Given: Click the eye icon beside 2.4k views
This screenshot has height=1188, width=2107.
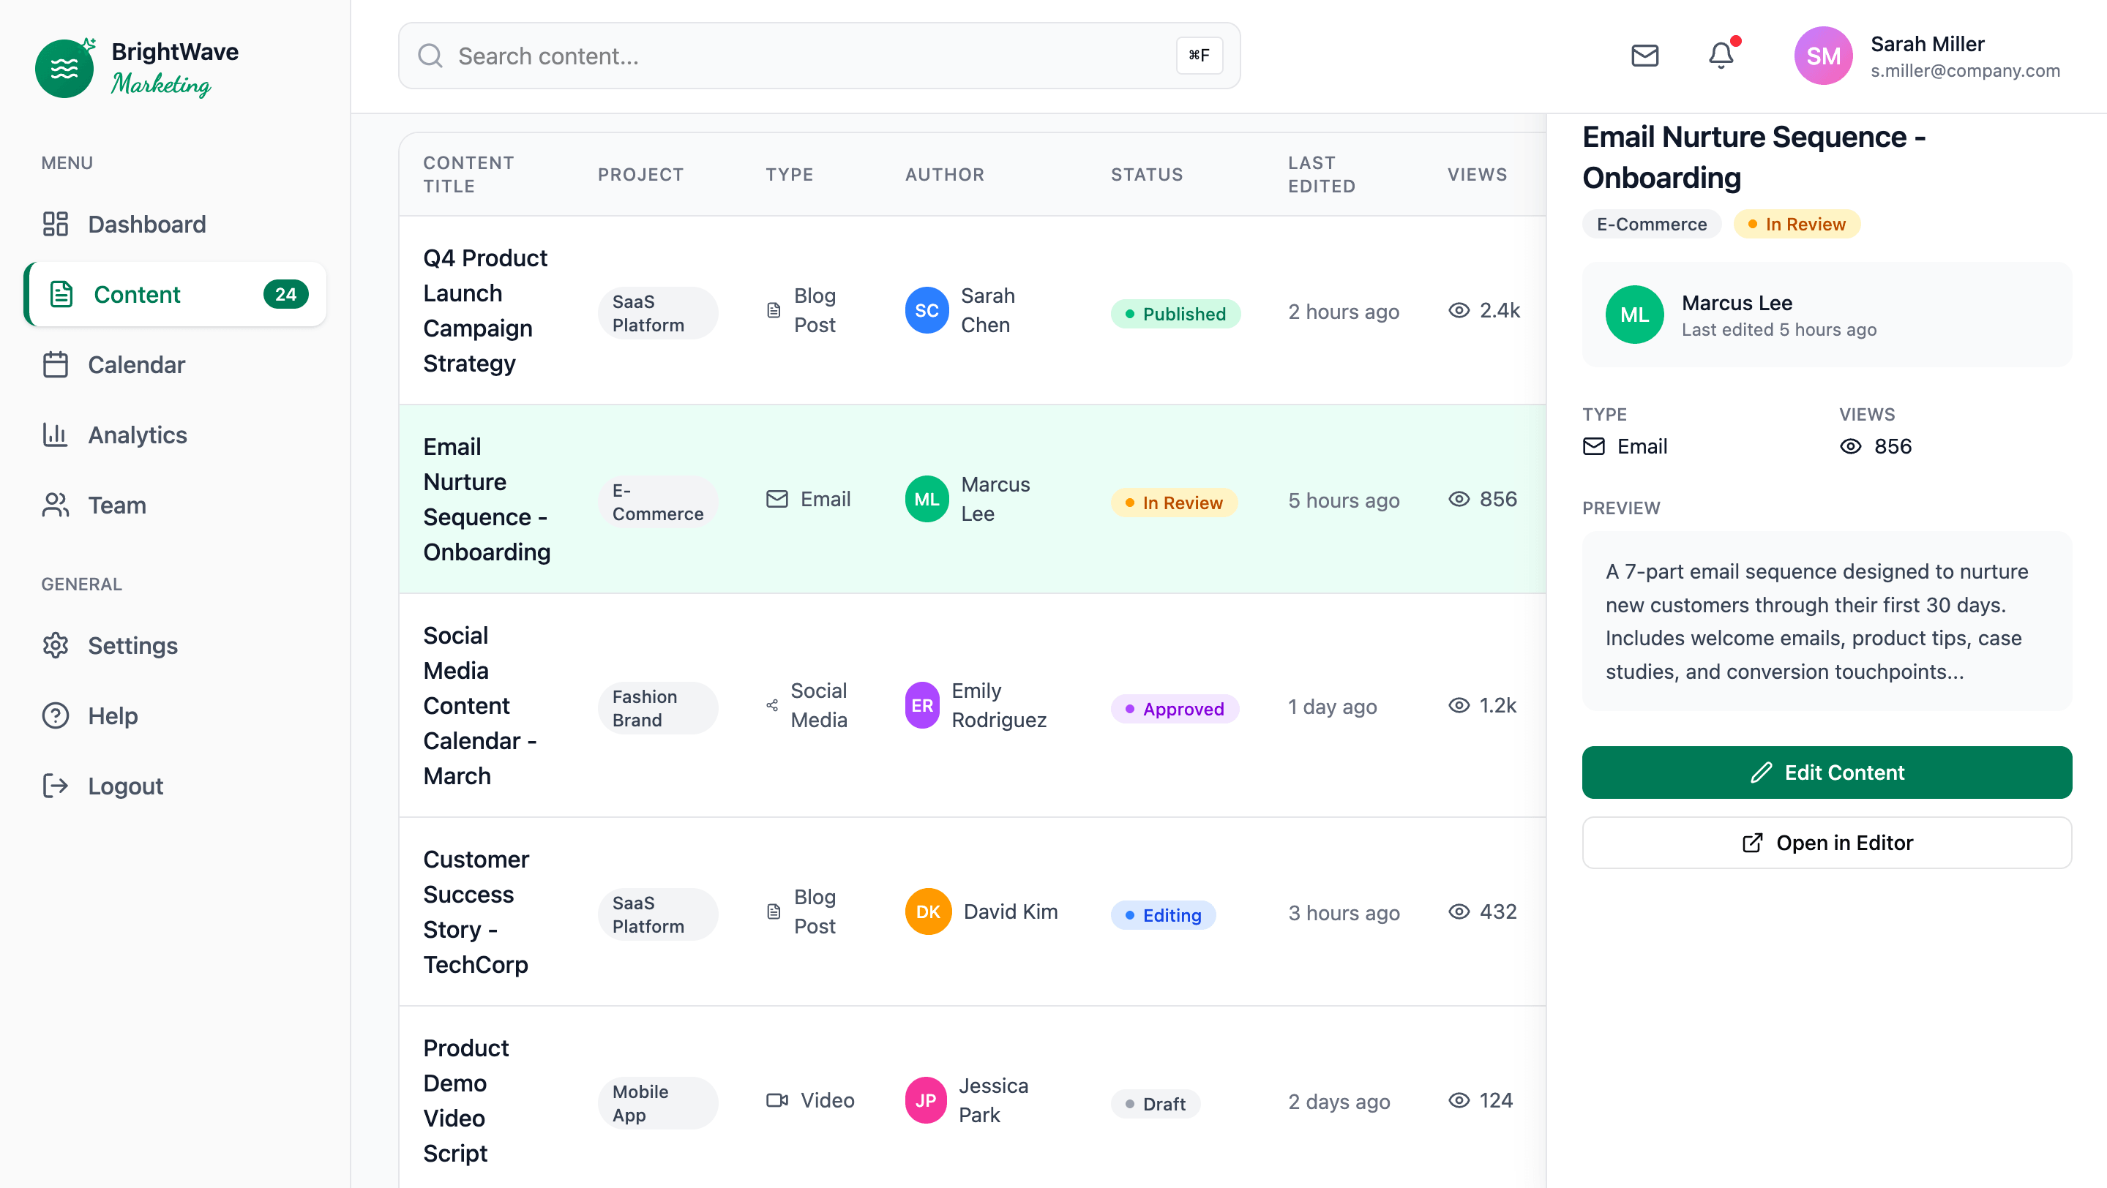Looking at the screenshot, I should [1459, 311].
